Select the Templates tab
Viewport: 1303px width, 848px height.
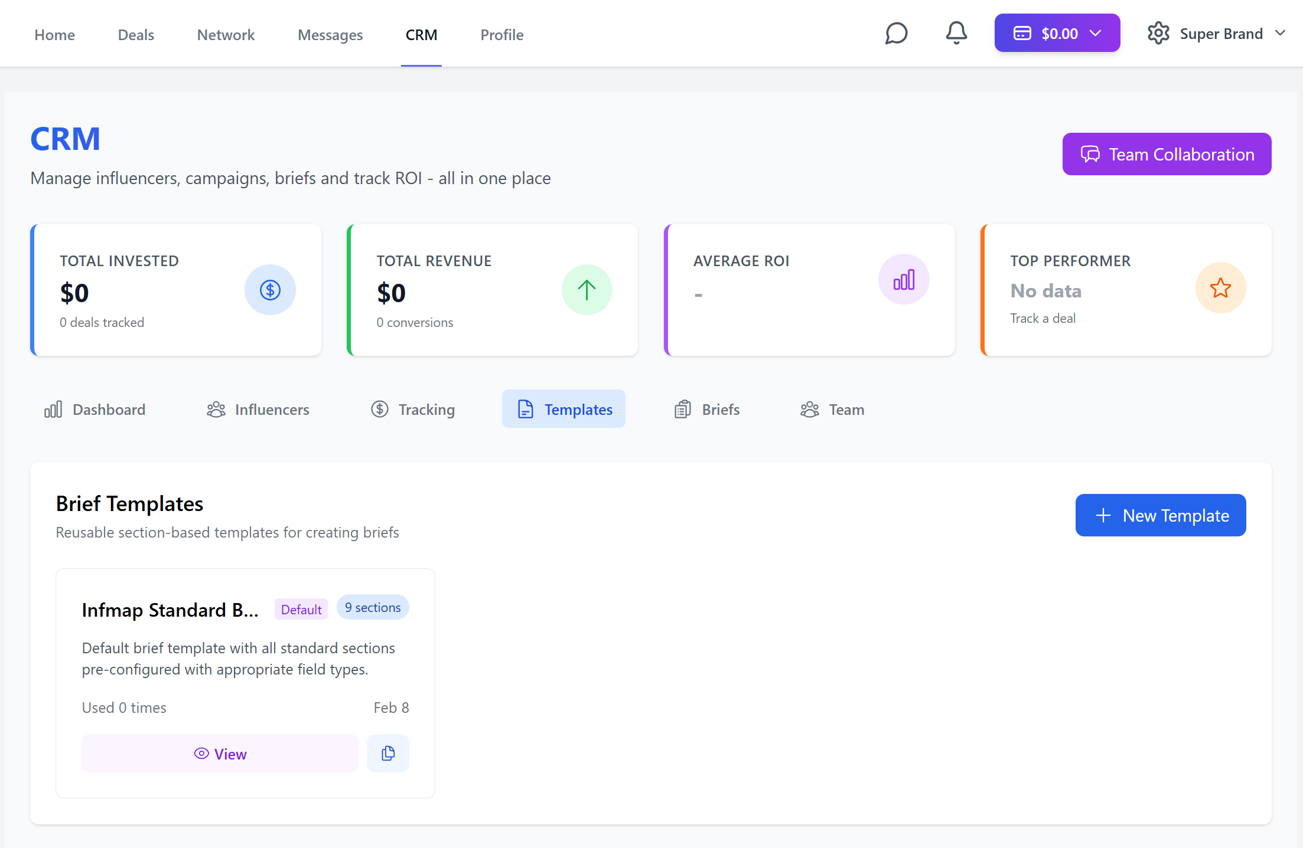tap(563, 409)
